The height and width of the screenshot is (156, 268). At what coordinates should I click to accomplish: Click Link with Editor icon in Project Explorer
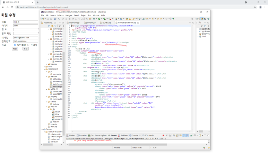[52, 26]
